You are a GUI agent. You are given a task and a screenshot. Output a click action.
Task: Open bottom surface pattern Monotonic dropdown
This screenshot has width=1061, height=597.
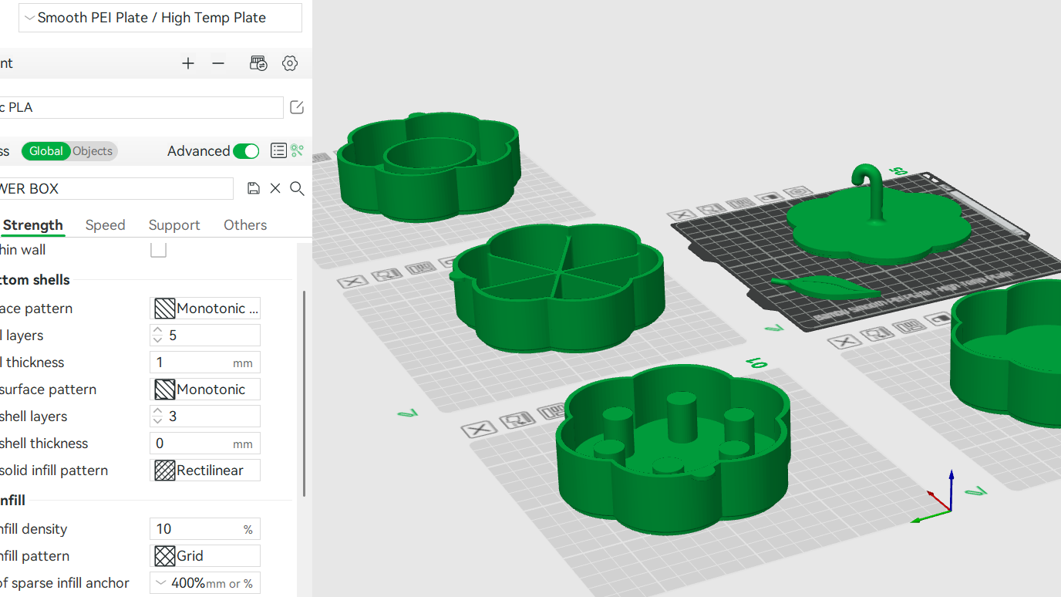205,390
